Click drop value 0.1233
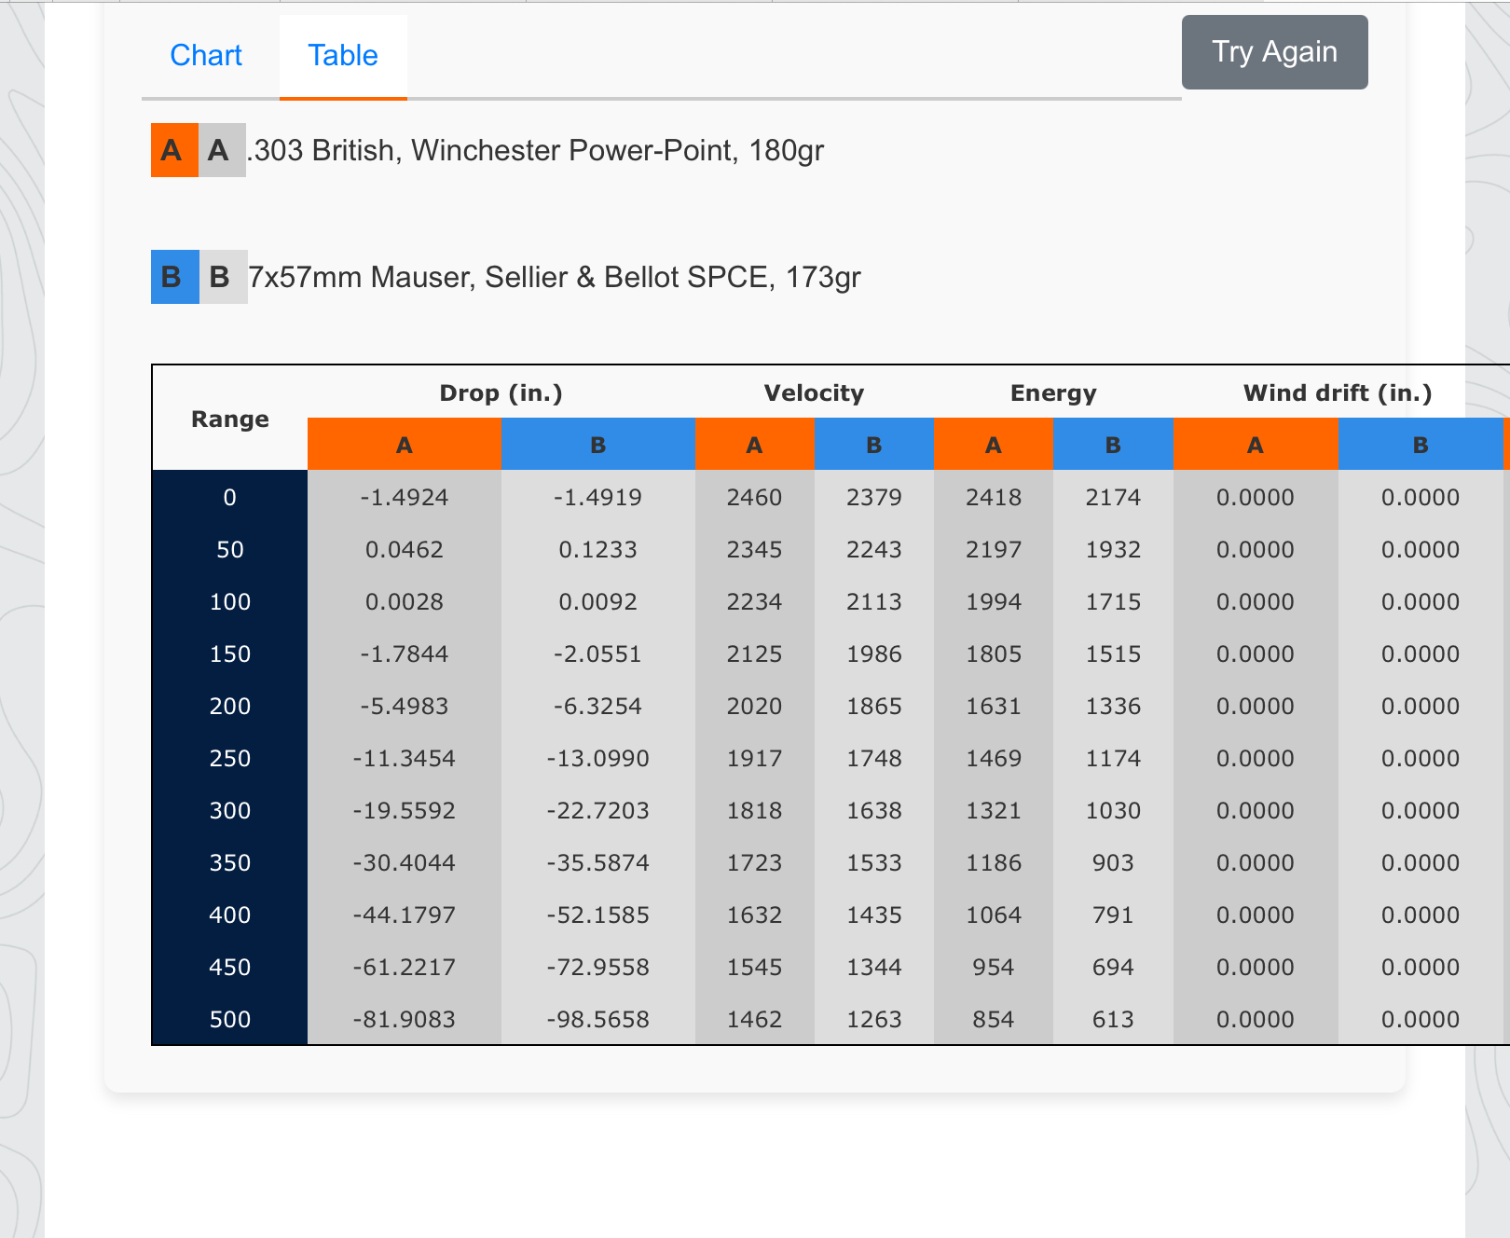Screen dimensions: 1510x1238 click(x=598, y=549)
